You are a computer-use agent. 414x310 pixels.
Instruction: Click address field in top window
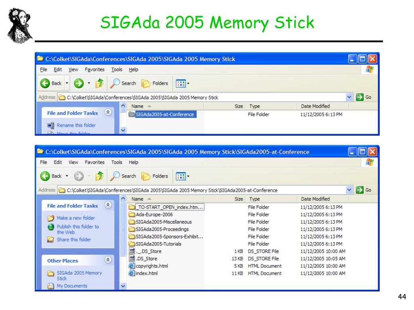tap(202, 97)
